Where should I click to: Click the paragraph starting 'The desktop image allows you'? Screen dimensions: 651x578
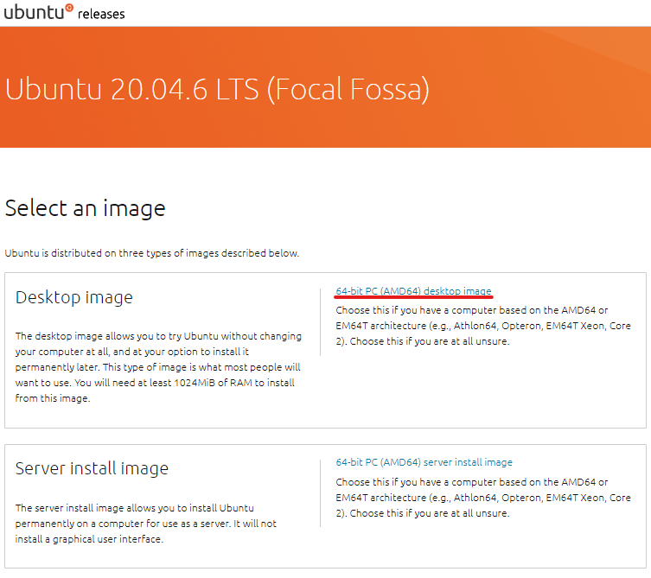158,367
